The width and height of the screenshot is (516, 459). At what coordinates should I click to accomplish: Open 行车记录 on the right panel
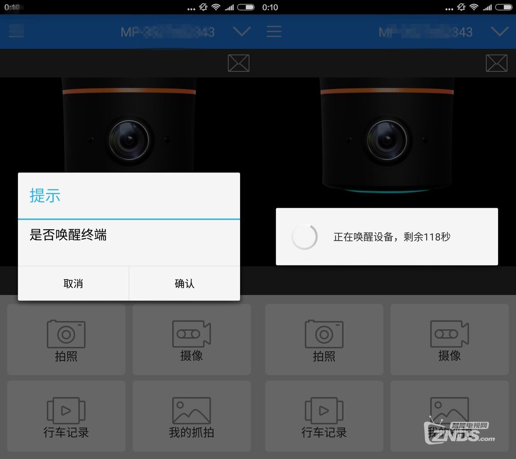pos(324,416)
